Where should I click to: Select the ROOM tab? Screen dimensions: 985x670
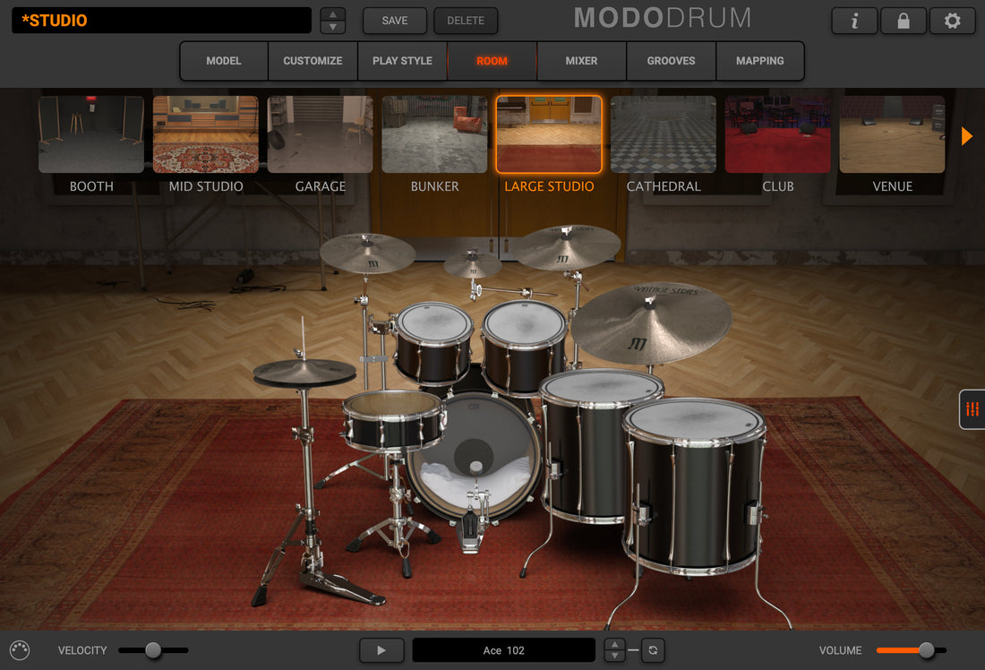(492, 61)
